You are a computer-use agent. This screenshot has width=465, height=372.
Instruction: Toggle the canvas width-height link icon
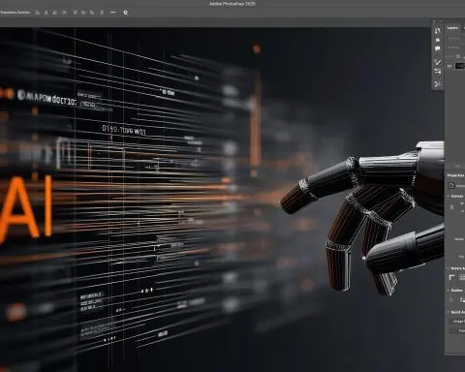451,206
